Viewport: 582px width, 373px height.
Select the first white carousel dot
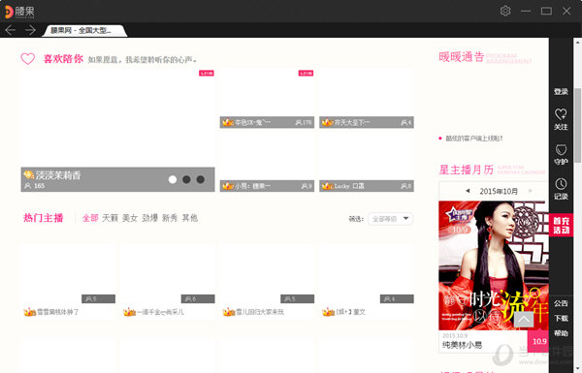click(173, 179)
